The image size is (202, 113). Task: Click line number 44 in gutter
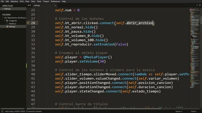coord(33,91)
